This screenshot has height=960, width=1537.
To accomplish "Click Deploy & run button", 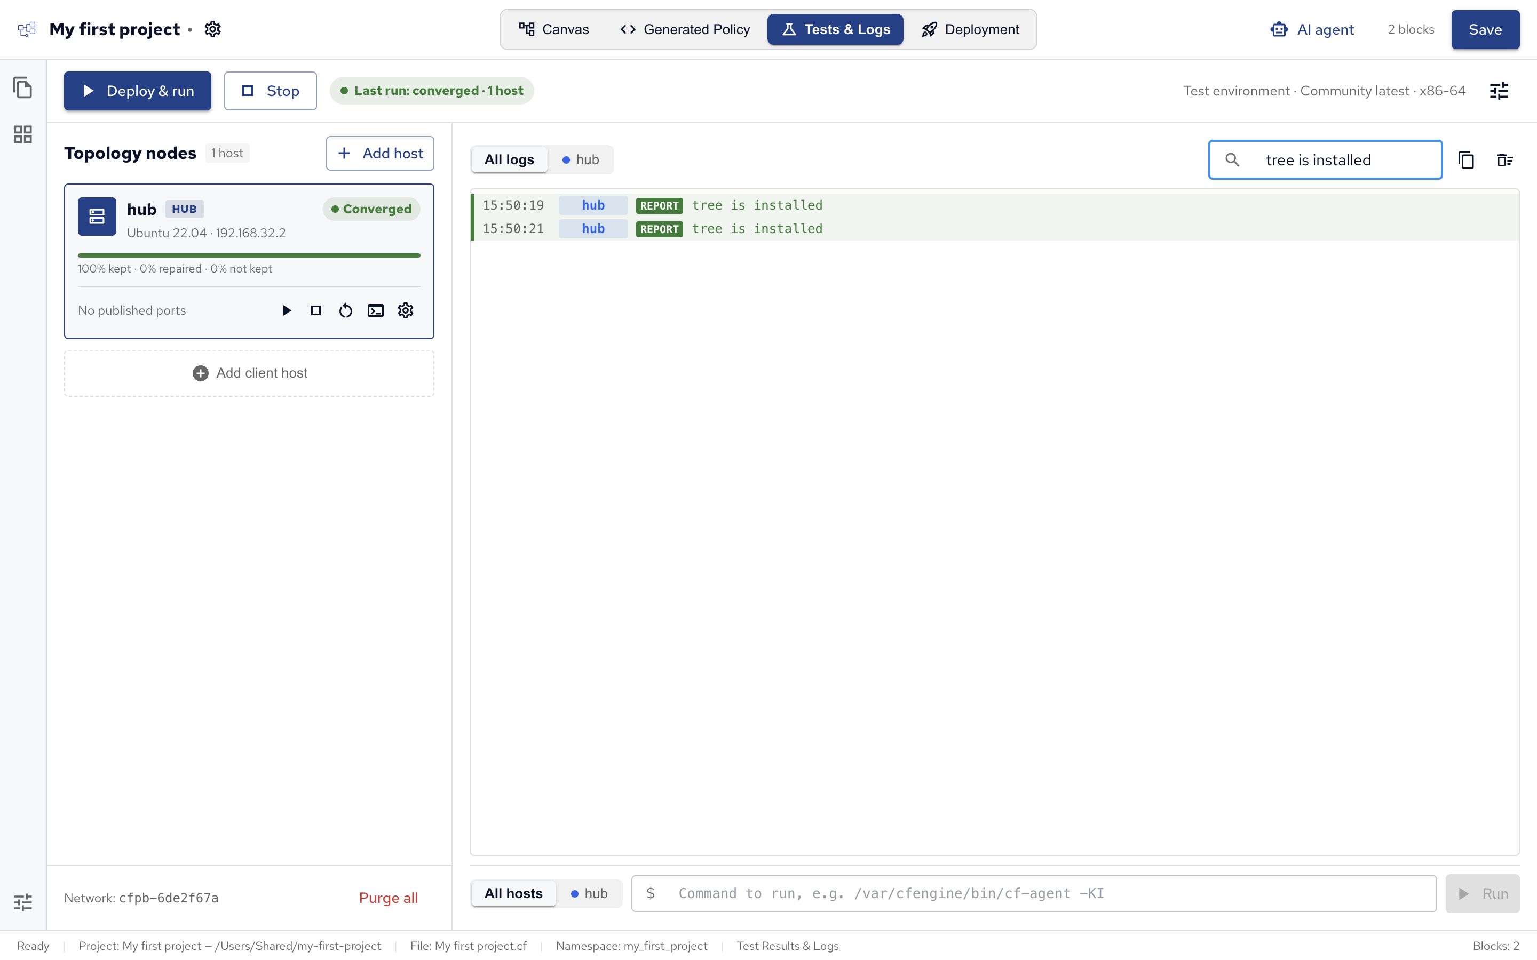I will (x=137, y=91).
